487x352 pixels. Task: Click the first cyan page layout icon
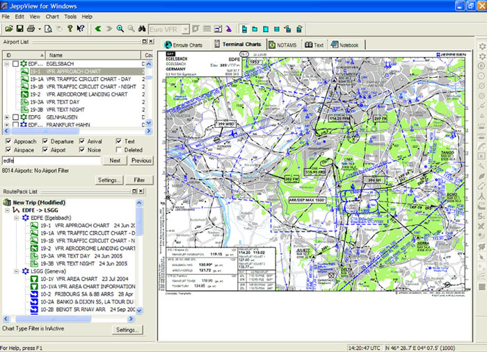244,29
